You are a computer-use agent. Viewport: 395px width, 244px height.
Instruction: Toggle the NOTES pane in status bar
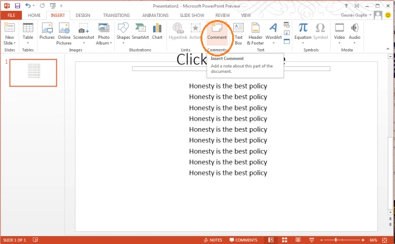[213, 240]
